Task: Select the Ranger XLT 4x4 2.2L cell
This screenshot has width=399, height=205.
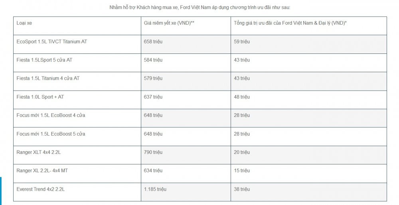Action: tap(39, 152)
